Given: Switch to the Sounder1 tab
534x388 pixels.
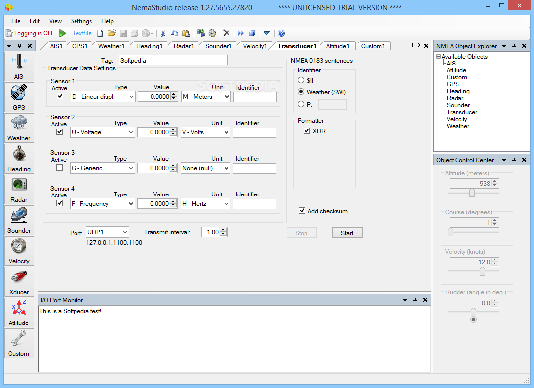Looking at the screenshot, I should click(218, 46).
